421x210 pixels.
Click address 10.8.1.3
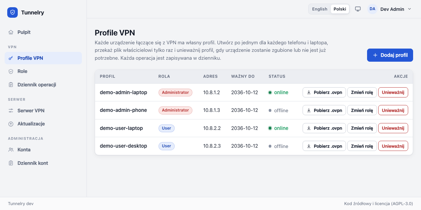coord(211,110)
